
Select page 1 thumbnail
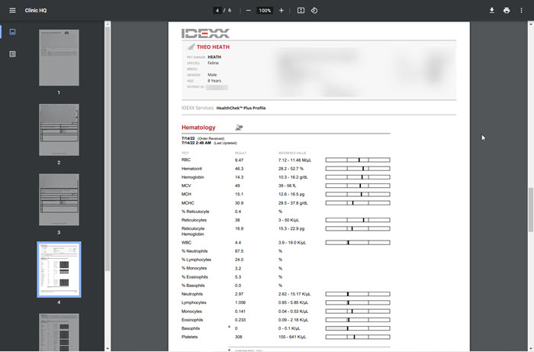click(x=59, y=58)
